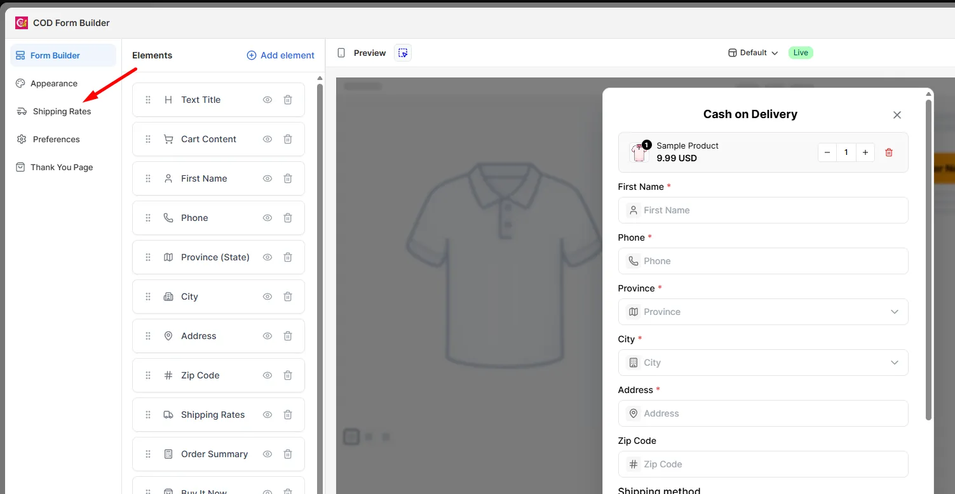Toggle mobile device preview icon
This screenshot has width=955, height=494.
pyautogui.click(x=341, y=53)
